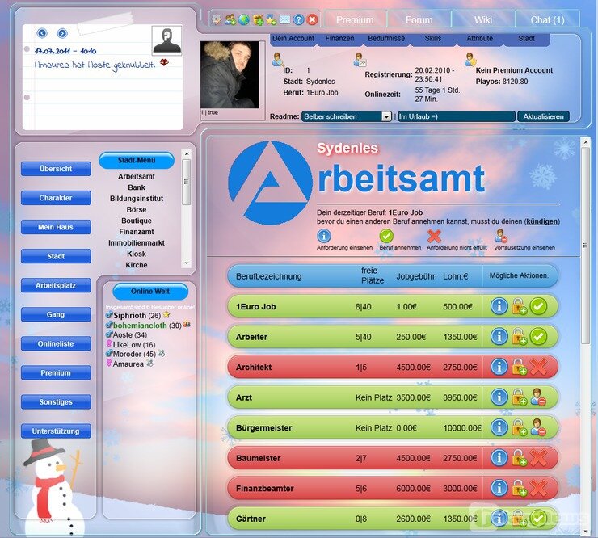The height and width of the screenshot is (538, 598).
Task: Switch to Attribute tab
Action: point(480,39)
